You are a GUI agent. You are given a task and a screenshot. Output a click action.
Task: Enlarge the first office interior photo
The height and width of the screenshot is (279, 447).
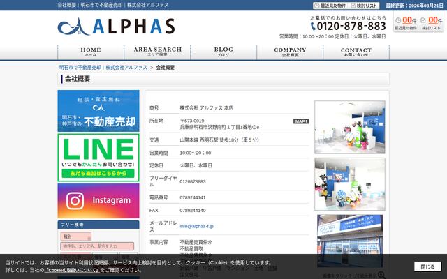(350, 127)
